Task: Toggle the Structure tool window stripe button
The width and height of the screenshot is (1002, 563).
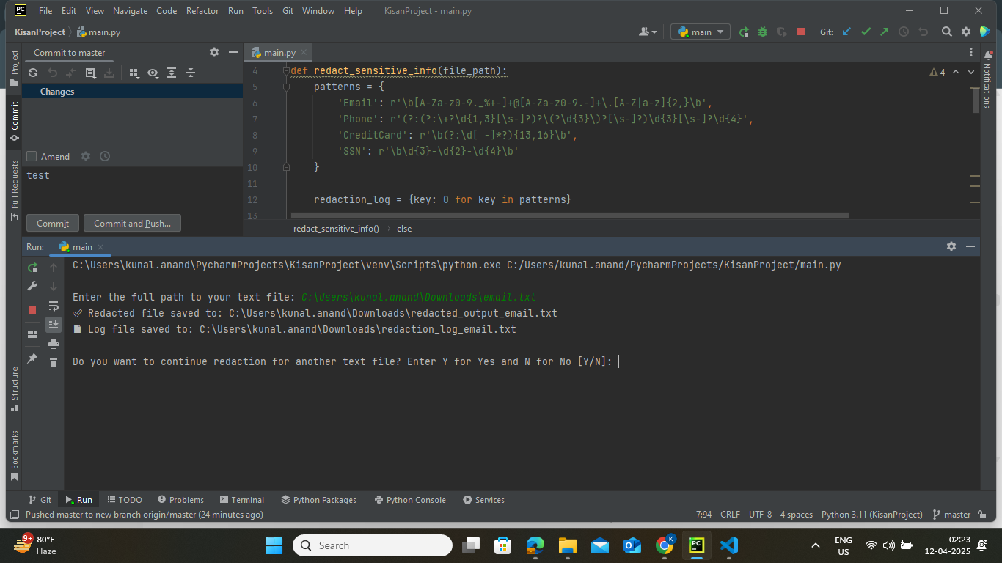Action: [14, 389]
